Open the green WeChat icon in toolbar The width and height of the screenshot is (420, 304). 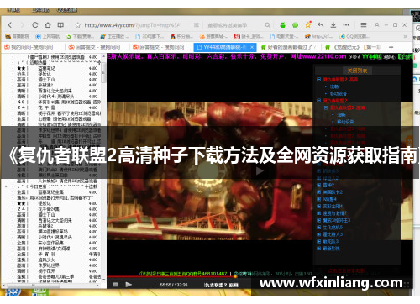295,25
